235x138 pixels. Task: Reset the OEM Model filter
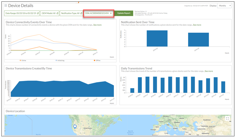[x=57, y=13]
